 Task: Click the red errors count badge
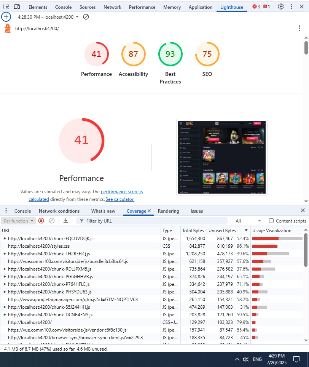256,6
